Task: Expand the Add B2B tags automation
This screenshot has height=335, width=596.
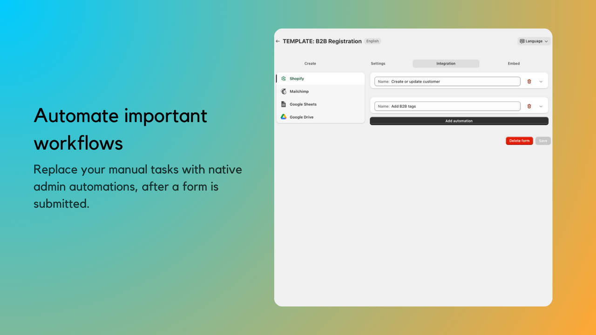Action: point(541,106)
